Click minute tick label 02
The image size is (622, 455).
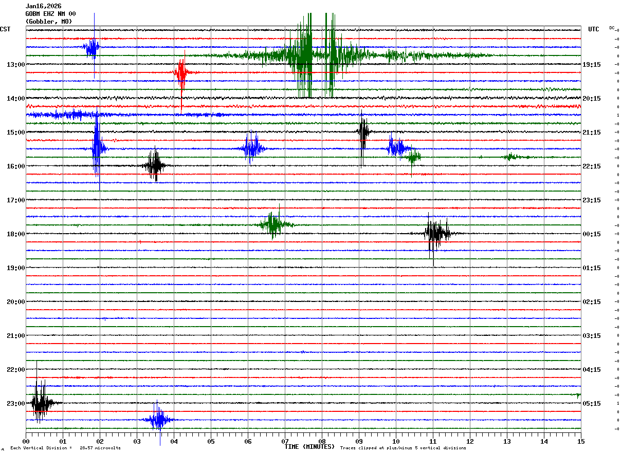click(100, 441)
